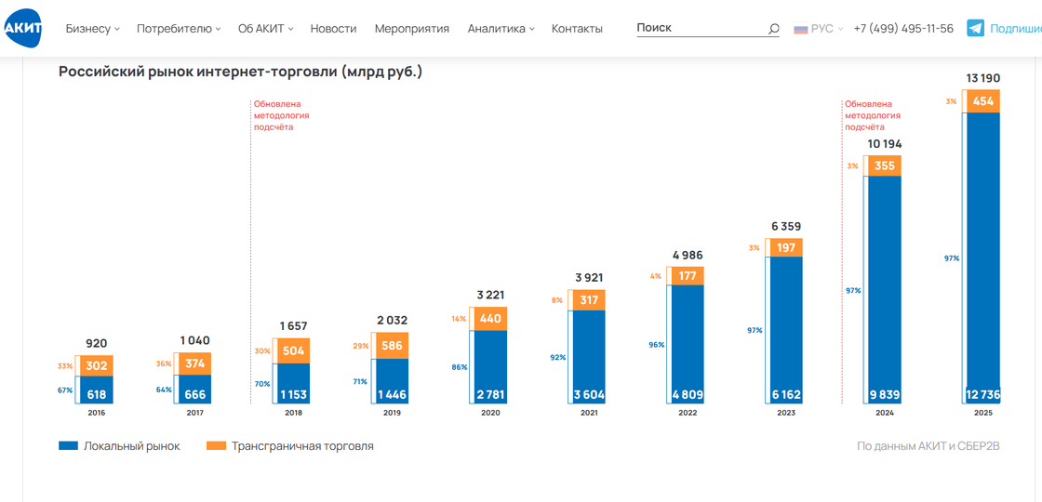The height and width of the screenshot is (502, 1042).
Task: Click the blue 1 153 bar for 2018
Action: pyautogui.click(x=294, y=384)
